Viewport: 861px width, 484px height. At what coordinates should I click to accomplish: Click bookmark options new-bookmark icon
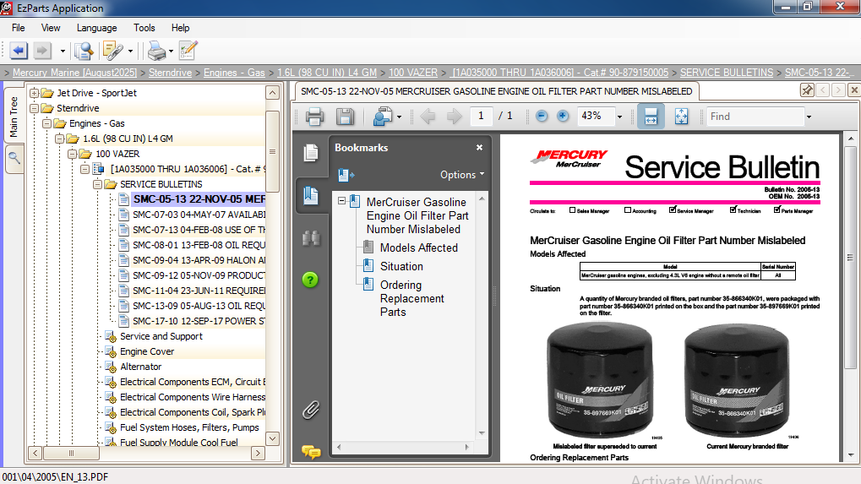pos(346,175)
